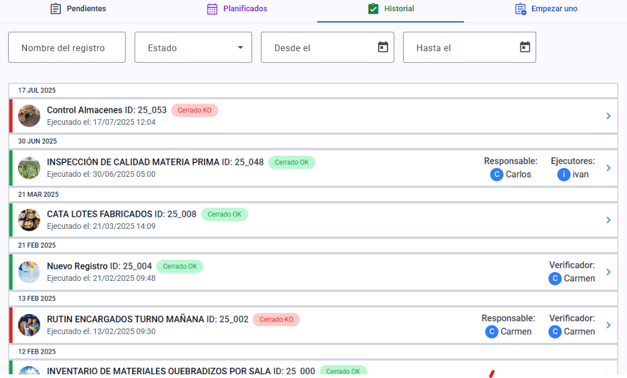627x378 pixels.
Task: Click the Cerrado KO badge on Control Almacenes
Action: (195, 110)
